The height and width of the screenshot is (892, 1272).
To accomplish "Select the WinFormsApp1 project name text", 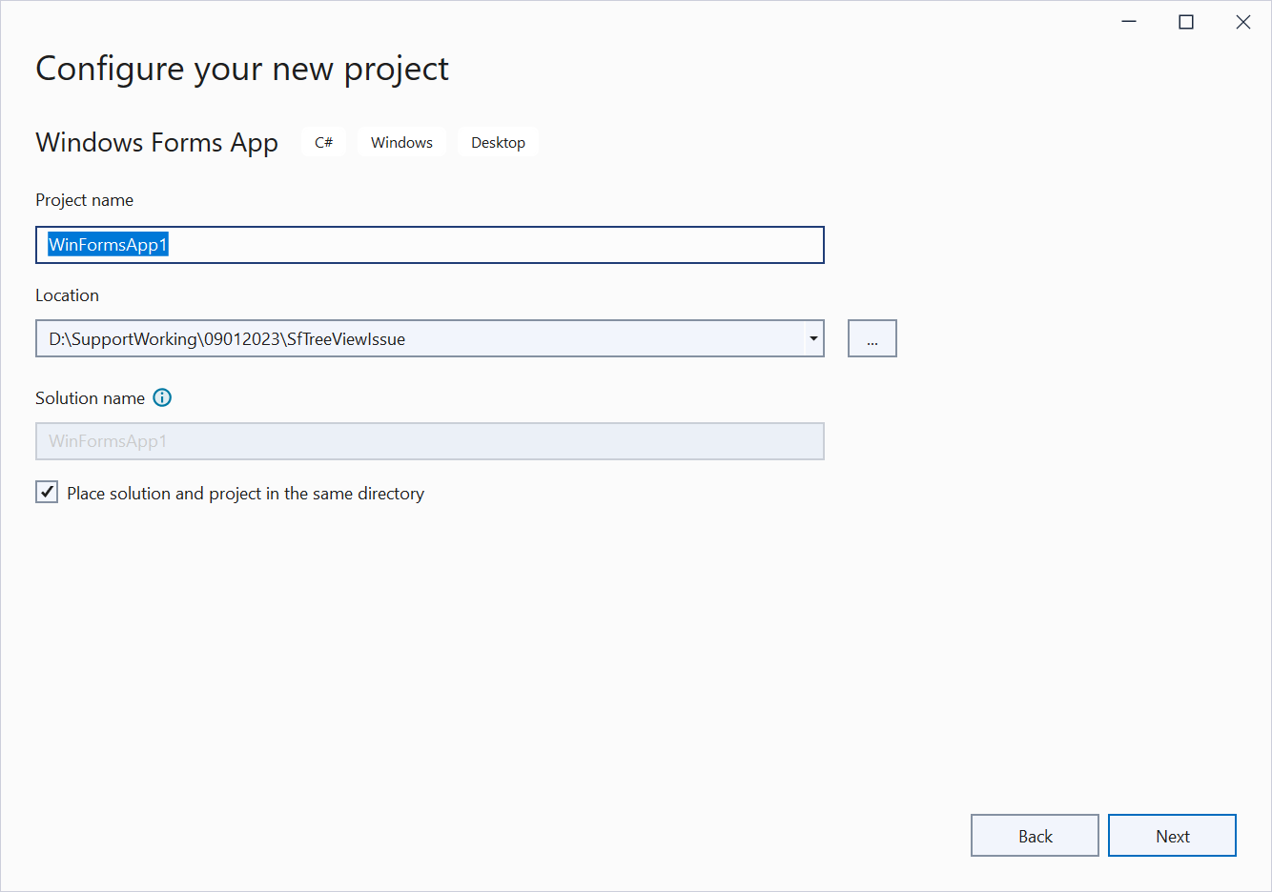I will 108,245.
